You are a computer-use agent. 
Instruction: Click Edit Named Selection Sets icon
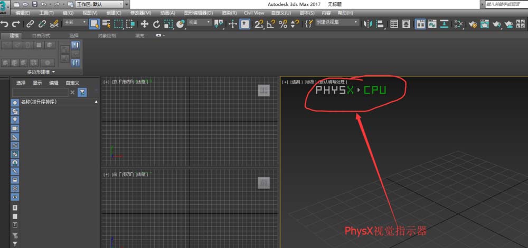[x=309, y=24]
